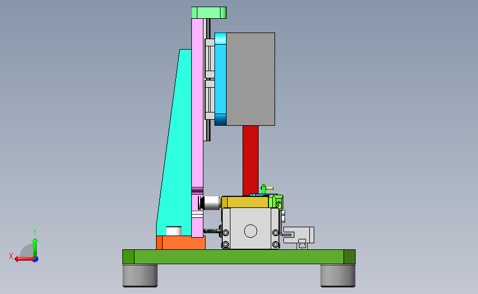
Task: Click the top-left screw on the gray housing
Action: [225, 233]
